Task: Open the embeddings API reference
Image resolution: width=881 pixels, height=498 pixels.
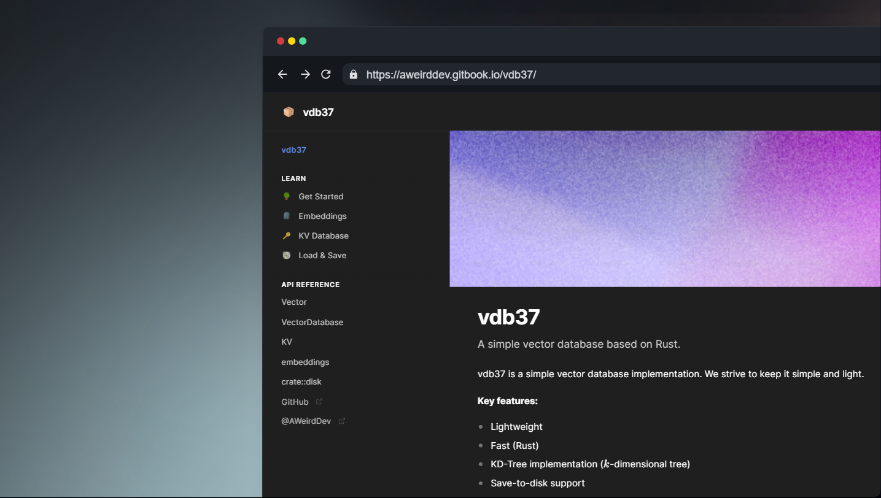Action: click(x=305, y=362)
